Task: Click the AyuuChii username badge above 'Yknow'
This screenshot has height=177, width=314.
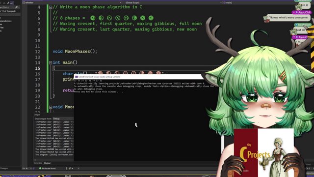Action: (x=302, y=12)
